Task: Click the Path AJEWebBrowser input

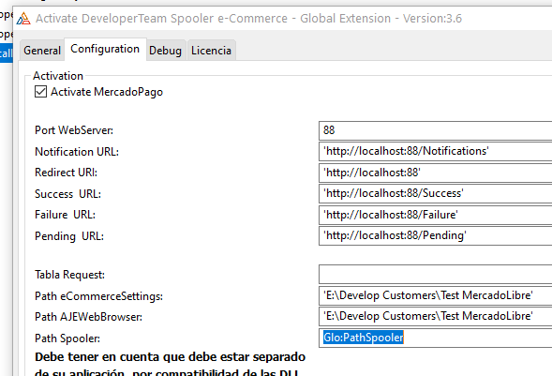Action: [x=436, y=317]
